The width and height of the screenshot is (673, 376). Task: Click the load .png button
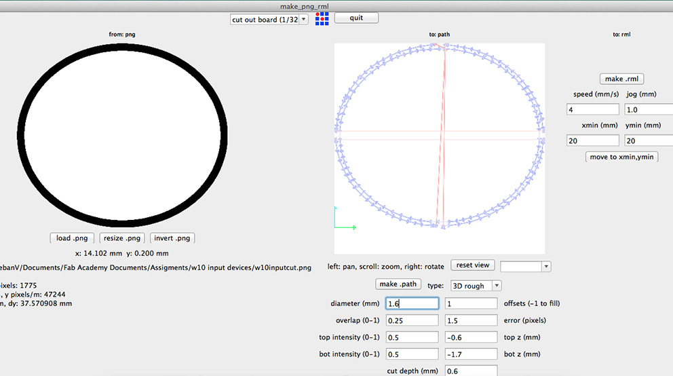(x=72, y=238)
